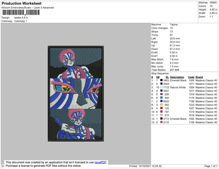This screenshot has width=219, height=169.
Task: Select the peach swatch in stop row 11
Action: point(161,115)
